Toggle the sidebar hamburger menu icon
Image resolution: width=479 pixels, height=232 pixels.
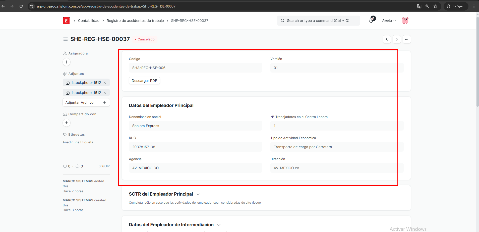66,39
